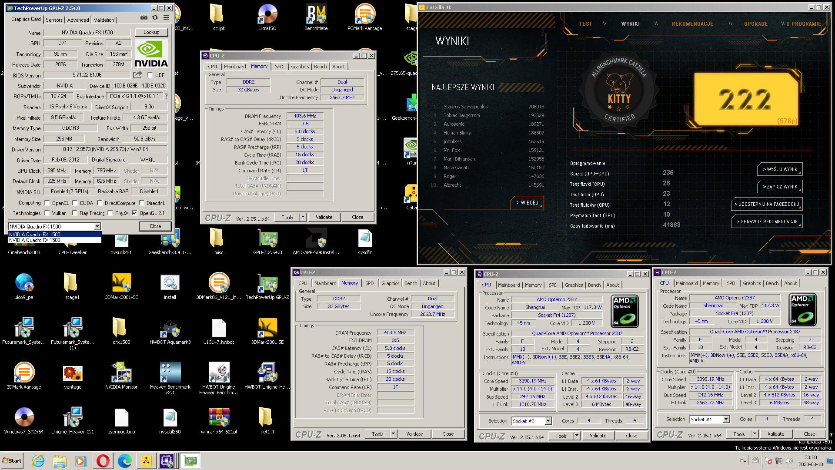Click WYŚLIJ WYNIK button in Catzilla
The height and width of the screenshot is (470, 835).
pyautogui.click(x=780, y=169)
